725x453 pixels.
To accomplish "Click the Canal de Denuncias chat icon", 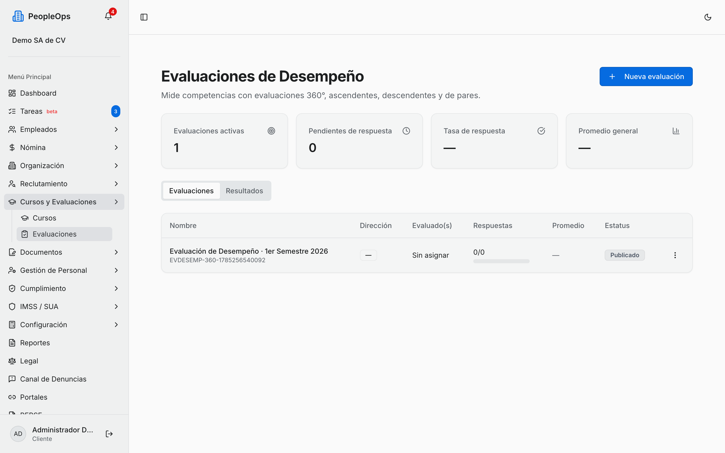I will (x=12, y=379).
